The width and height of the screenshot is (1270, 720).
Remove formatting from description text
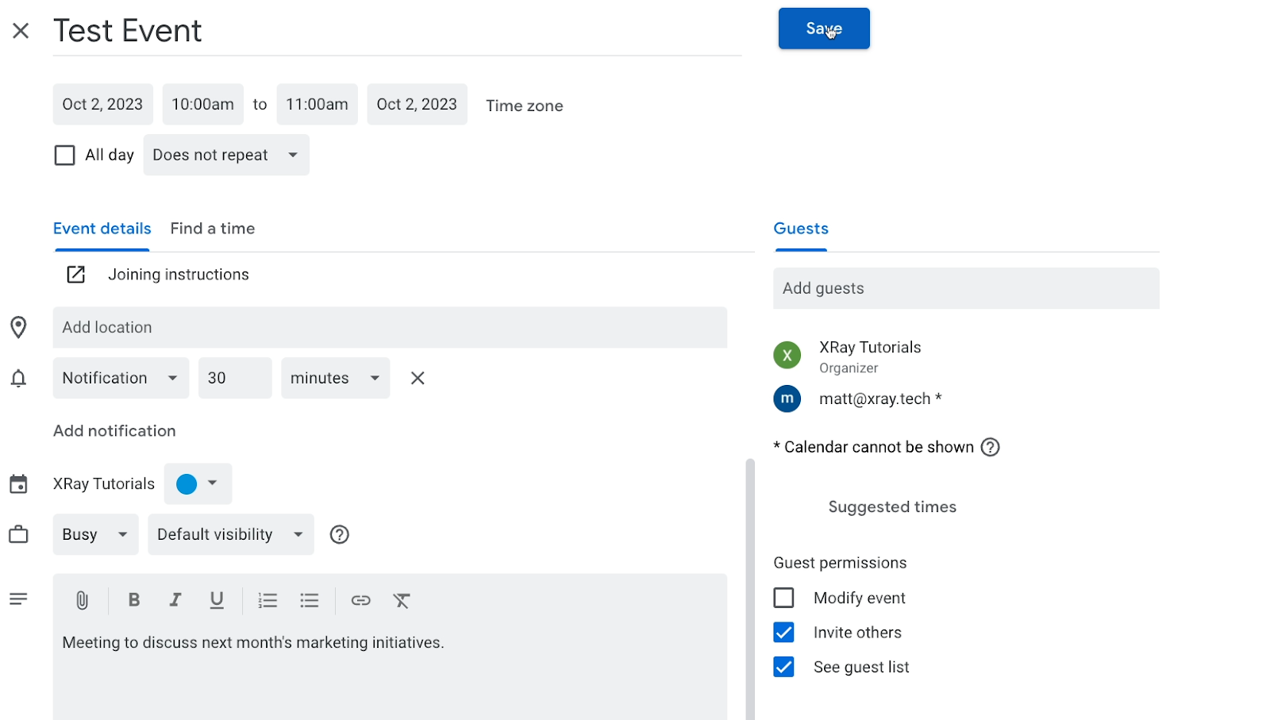[x=402, y=600]
